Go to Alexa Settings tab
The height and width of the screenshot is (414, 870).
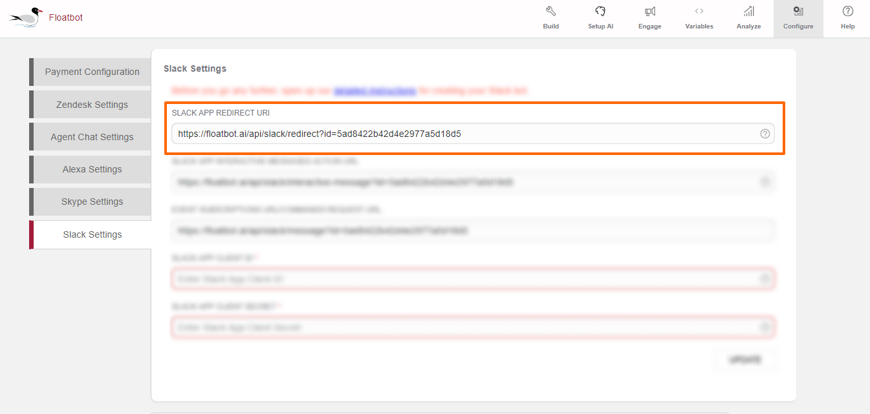[92, 169]
